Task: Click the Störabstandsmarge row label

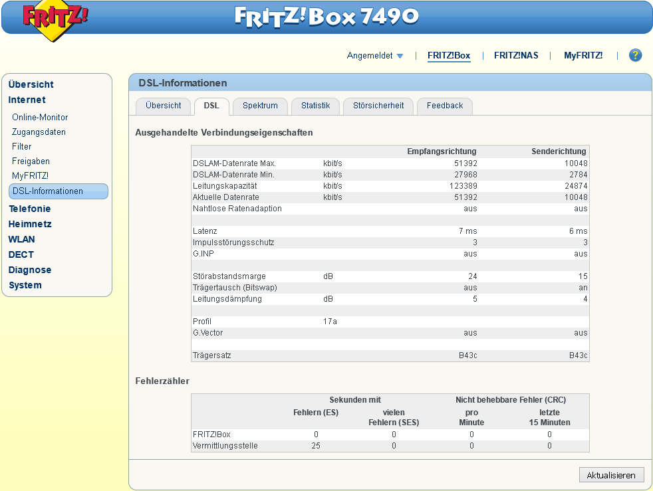Action: 229,276
